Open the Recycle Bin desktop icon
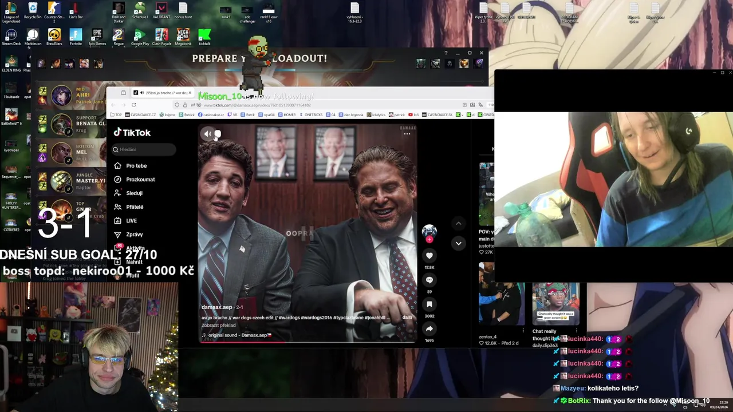This screenshot has width=733, height=412. click(33, 11)
